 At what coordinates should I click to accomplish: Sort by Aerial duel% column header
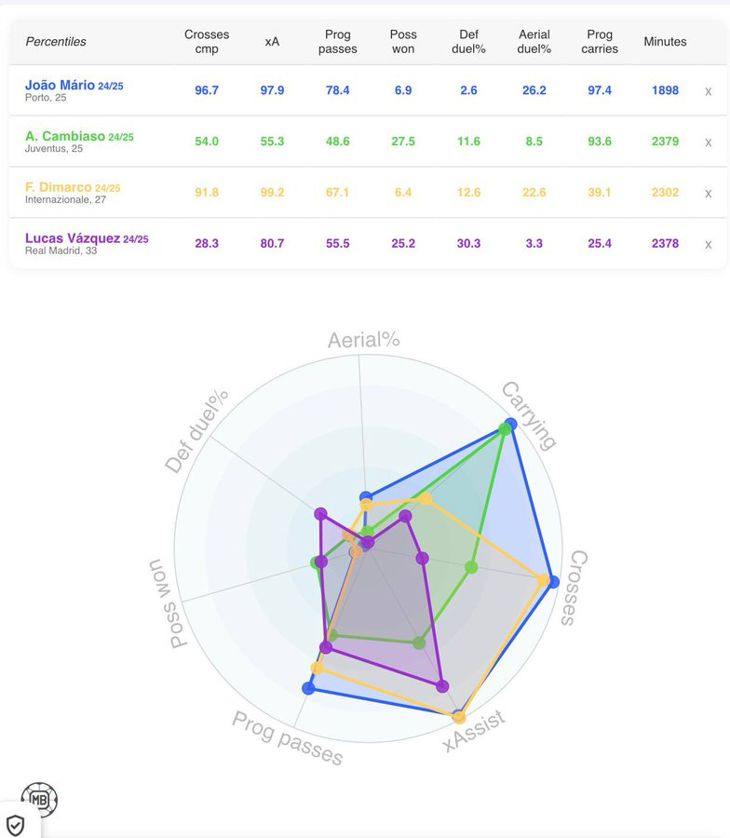(534, 42)
